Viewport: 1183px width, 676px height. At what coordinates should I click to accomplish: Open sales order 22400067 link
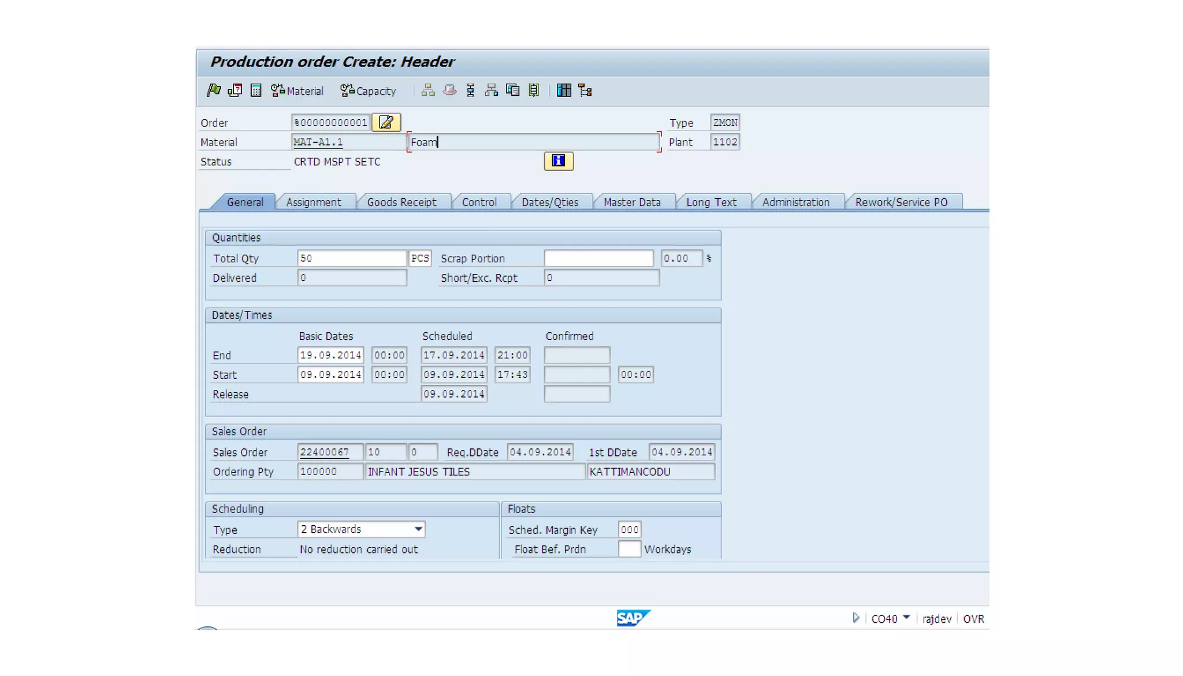324,452
